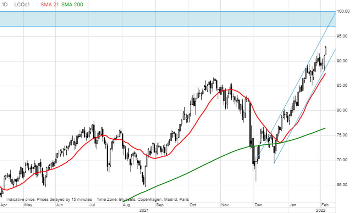
Task: Click the SMA 200 legend label
Action: 72,5
